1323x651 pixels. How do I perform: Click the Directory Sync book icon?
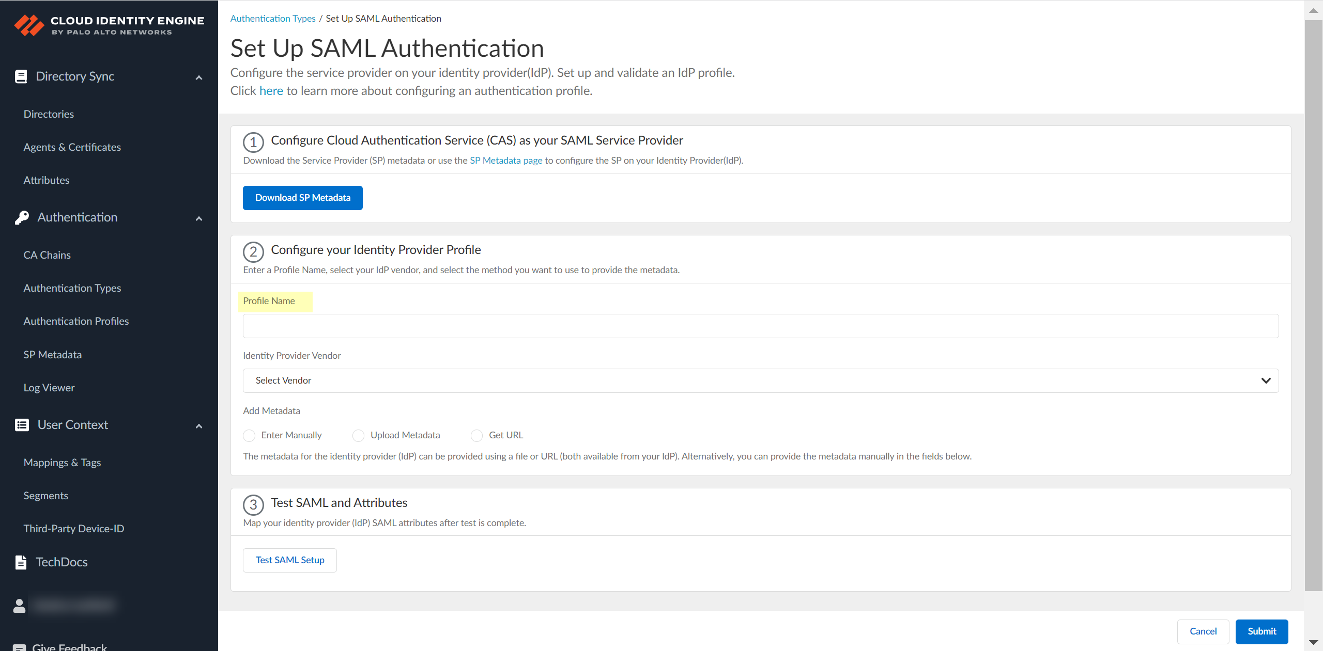21,76
